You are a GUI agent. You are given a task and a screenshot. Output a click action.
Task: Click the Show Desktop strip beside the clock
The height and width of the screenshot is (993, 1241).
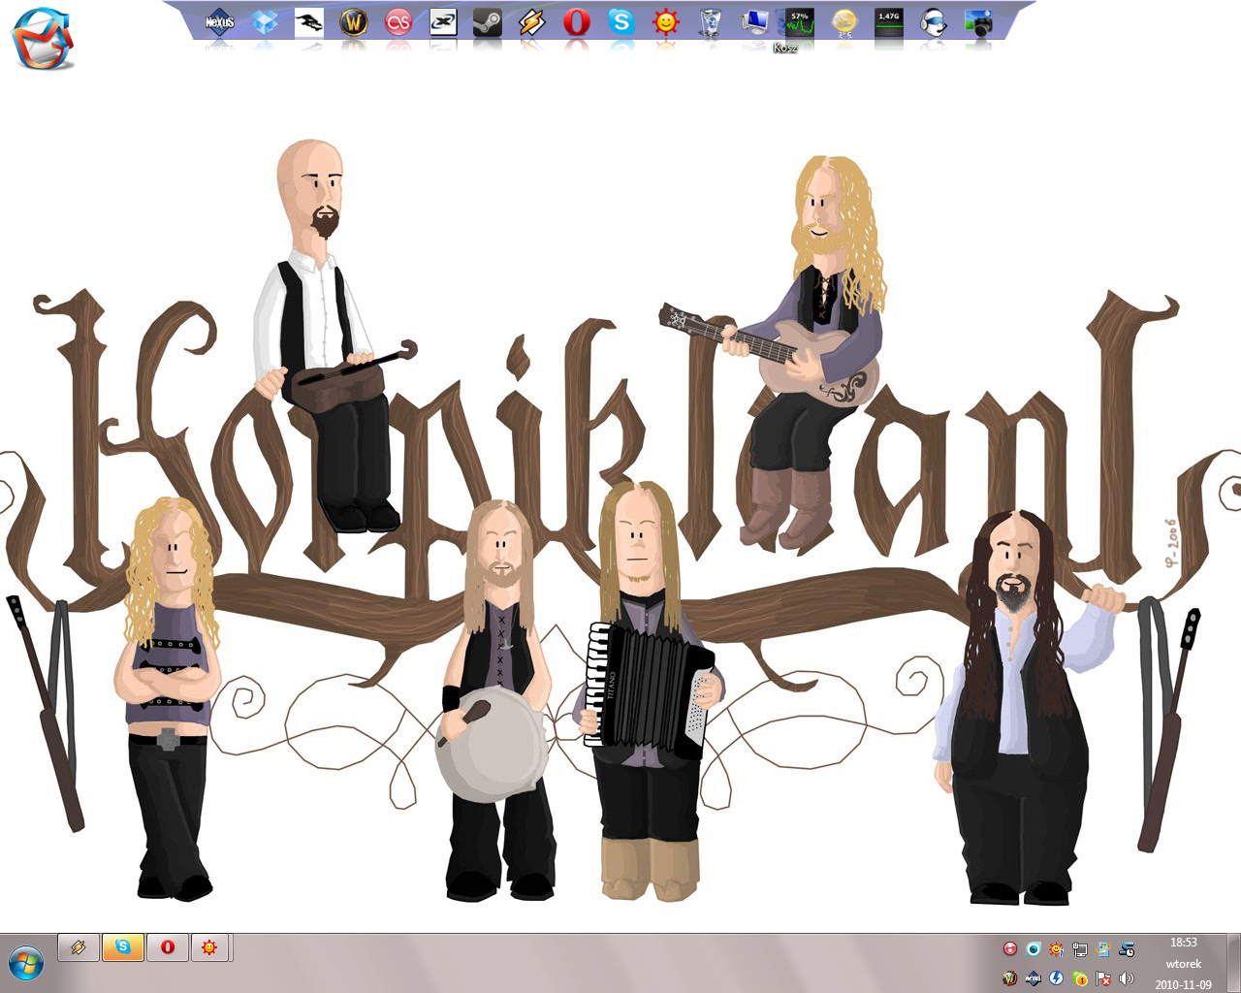tap(1233, 963)
